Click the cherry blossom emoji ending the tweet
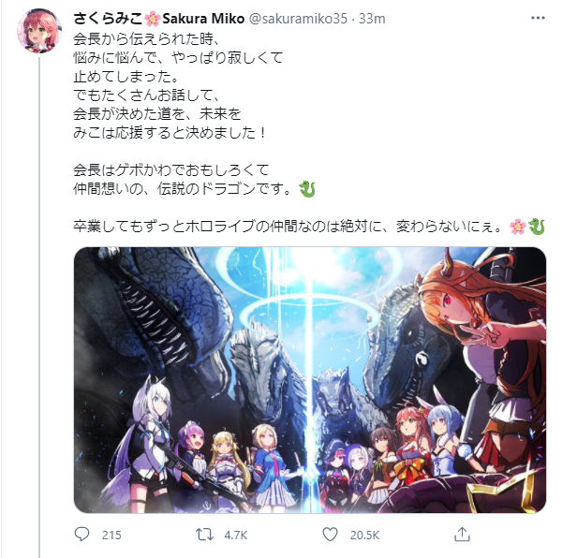The height and width of the screenshot is (558, 562). 518,227
